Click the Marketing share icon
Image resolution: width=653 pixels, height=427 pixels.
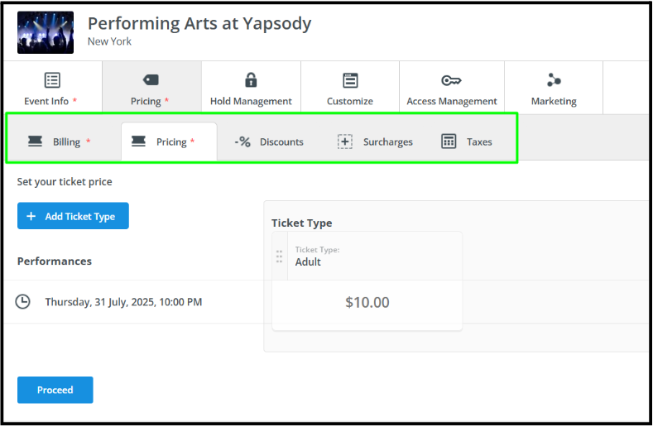(x=554, y=79)
